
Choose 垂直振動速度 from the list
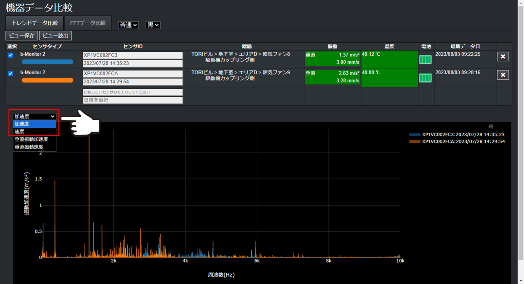coord(34,147)
